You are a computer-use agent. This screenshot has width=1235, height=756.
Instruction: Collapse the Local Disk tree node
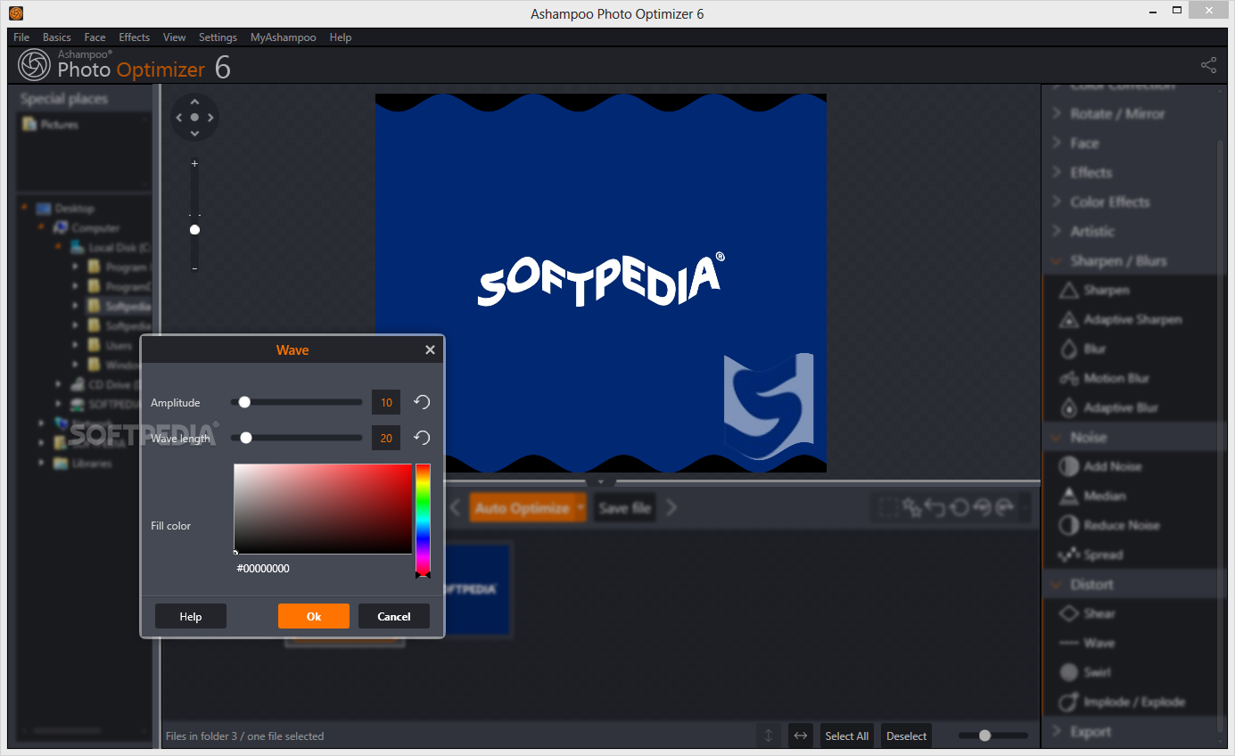pos(58,247)
